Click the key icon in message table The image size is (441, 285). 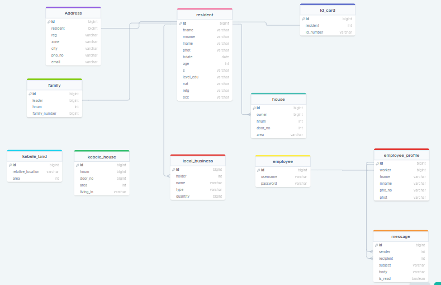(x=376, y=245)
